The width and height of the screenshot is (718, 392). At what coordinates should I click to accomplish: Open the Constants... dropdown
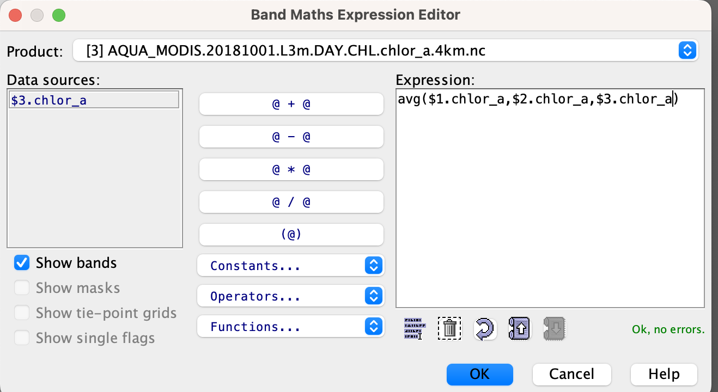[x=291, y=266]
